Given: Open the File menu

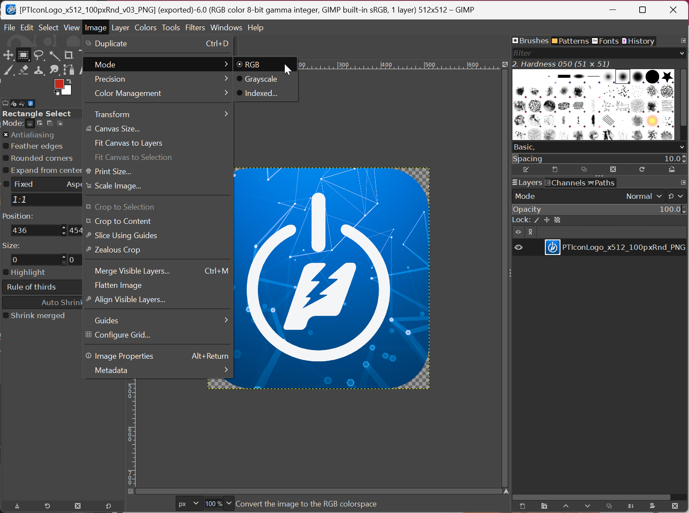Looking at the screenshot, I should (x=10, y=28).
